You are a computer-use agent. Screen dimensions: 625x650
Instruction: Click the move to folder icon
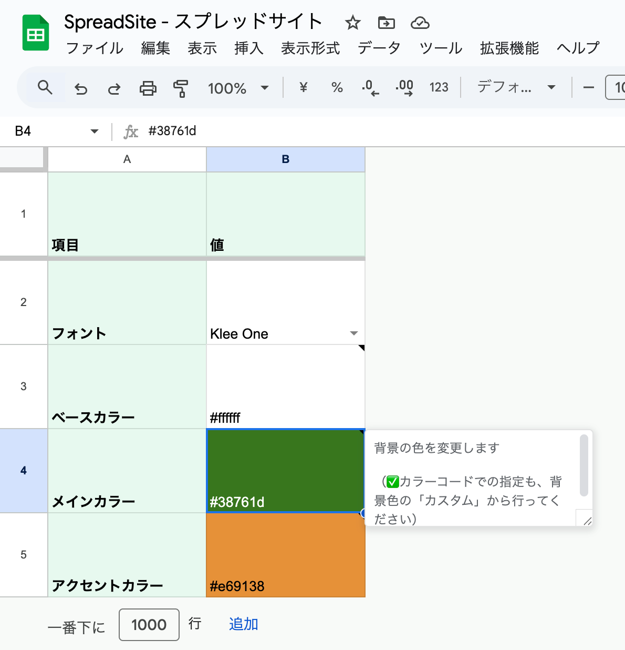[x=386, y=23]
